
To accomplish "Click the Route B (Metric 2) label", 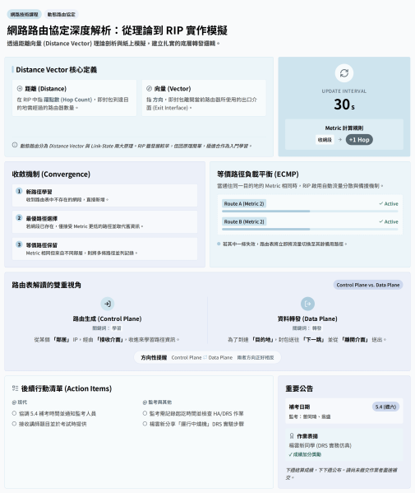I will [x=244, y=221].
